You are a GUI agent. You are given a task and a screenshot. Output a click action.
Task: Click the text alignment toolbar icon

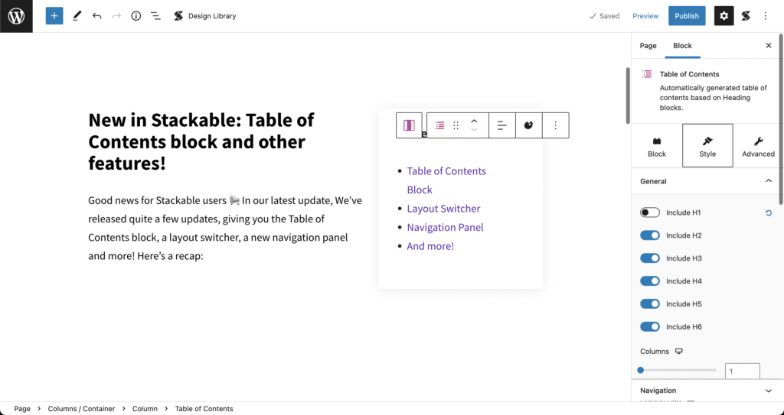click(502, 125)
